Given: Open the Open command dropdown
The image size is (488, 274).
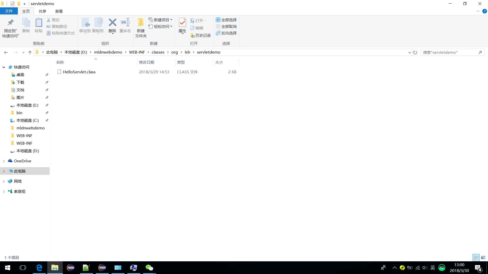Looking at the screenshot, I should tap(199, 21).
